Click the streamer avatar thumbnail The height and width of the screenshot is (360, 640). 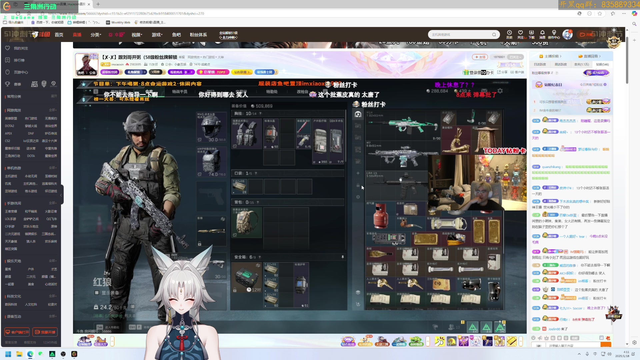click(x=87, y=64)
